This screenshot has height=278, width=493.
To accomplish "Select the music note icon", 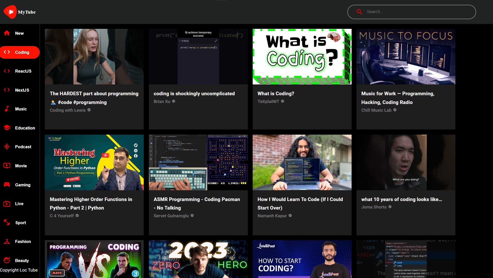I will pos(7,109).
